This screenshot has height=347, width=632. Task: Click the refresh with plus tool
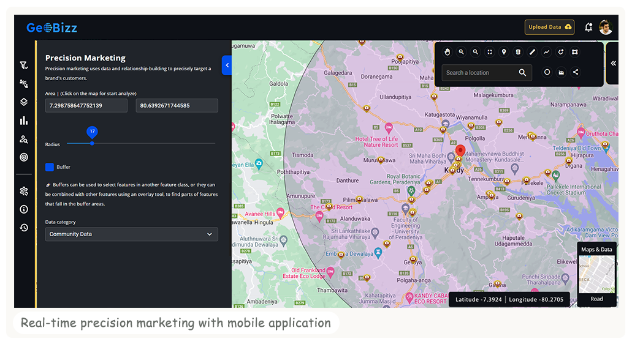(561, 52)
